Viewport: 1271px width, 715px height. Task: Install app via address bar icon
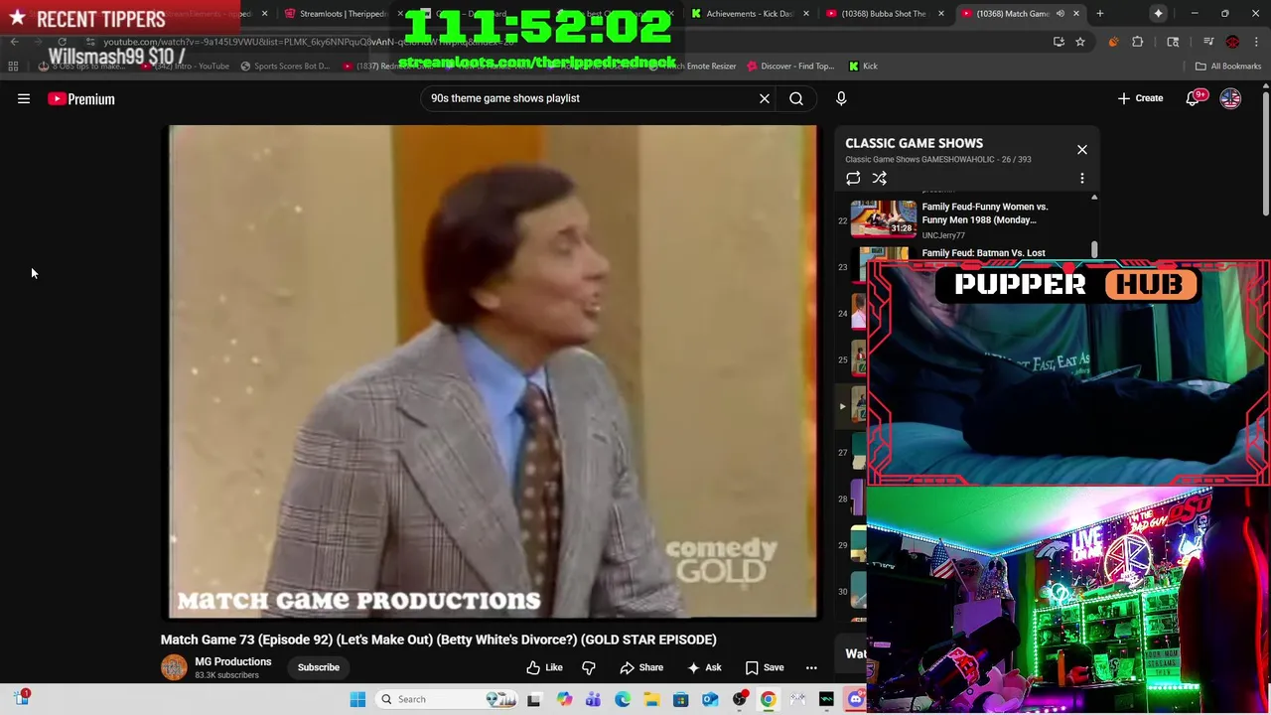(x=1059, y=42)
